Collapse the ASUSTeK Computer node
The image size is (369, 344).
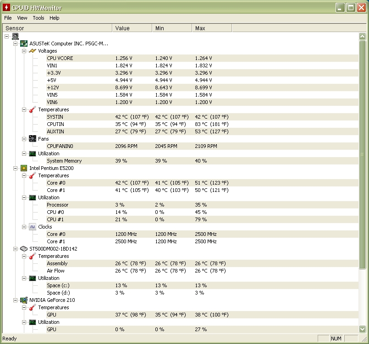click(x=15, y=44)
